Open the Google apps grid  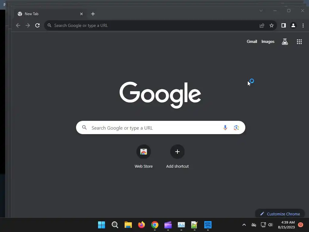point(299,42)
